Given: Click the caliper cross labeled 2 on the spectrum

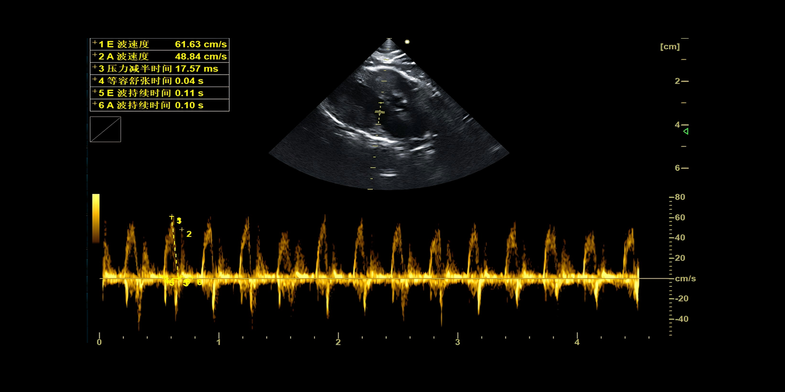Looking at the screenshot, I should coord(182,230).
